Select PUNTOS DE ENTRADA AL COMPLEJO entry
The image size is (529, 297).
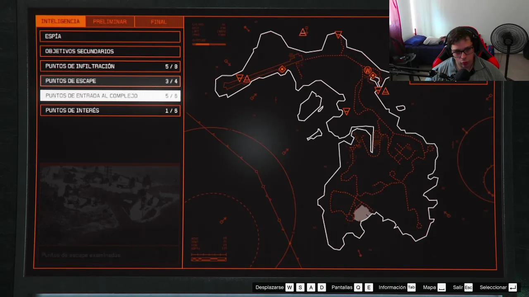tap(110, 96)
